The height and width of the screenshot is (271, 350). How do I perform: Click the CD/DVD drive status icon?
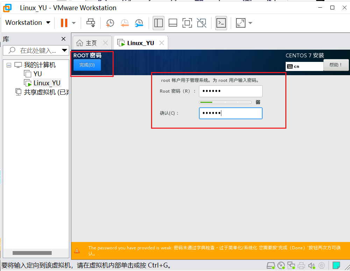click(281, 265)
